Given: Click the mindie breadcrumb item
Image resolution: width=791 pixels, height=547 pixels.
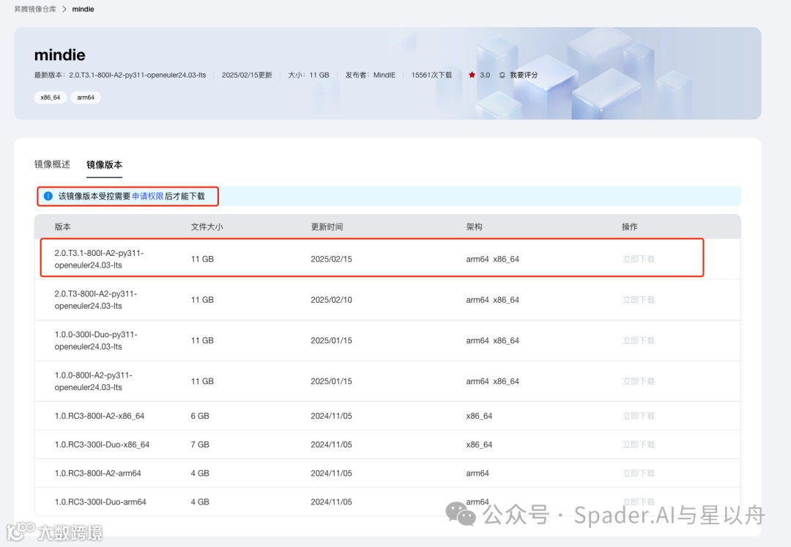Looking at the screenshot, I should click(x=83, y=9).
